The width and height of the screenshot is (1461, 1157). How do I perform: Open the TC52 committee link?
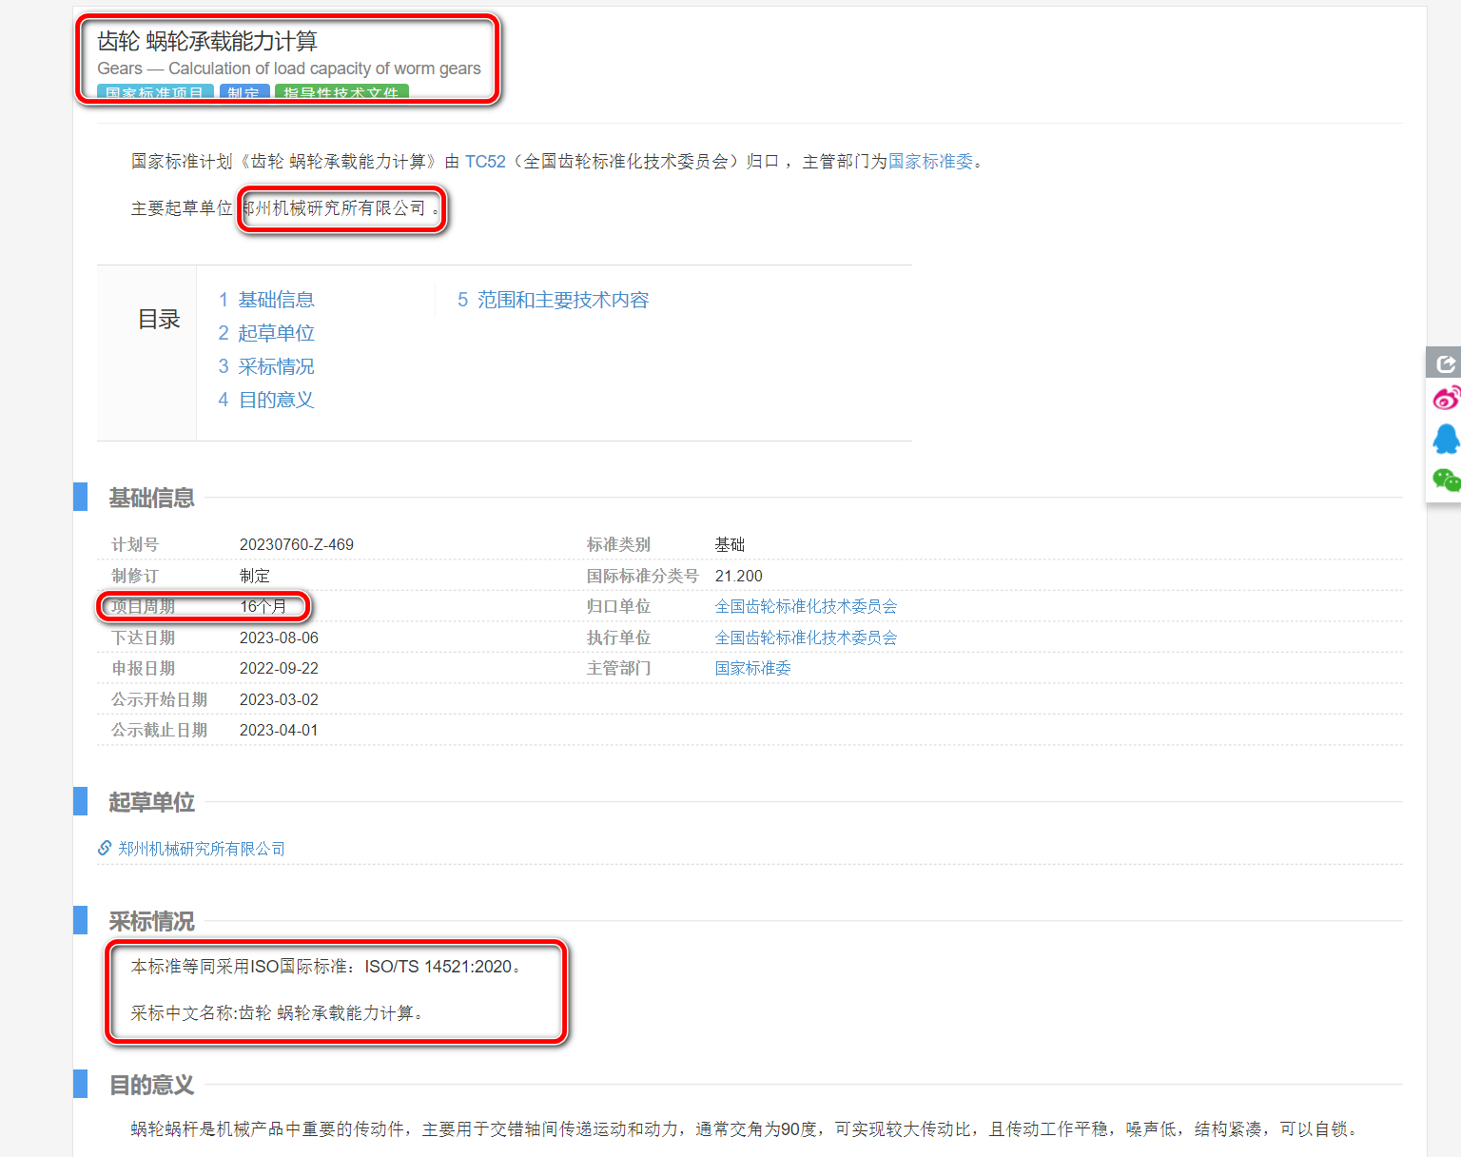485,162
